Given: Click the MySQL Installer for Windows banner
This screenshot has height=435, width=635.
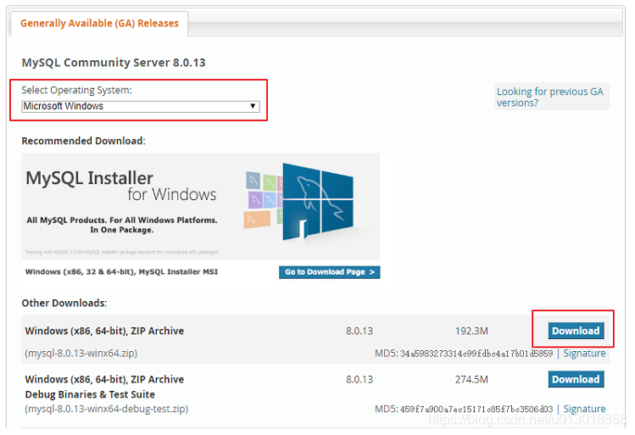Looking at the screenshot, I should pyautogui.click(x=200, y=206).
